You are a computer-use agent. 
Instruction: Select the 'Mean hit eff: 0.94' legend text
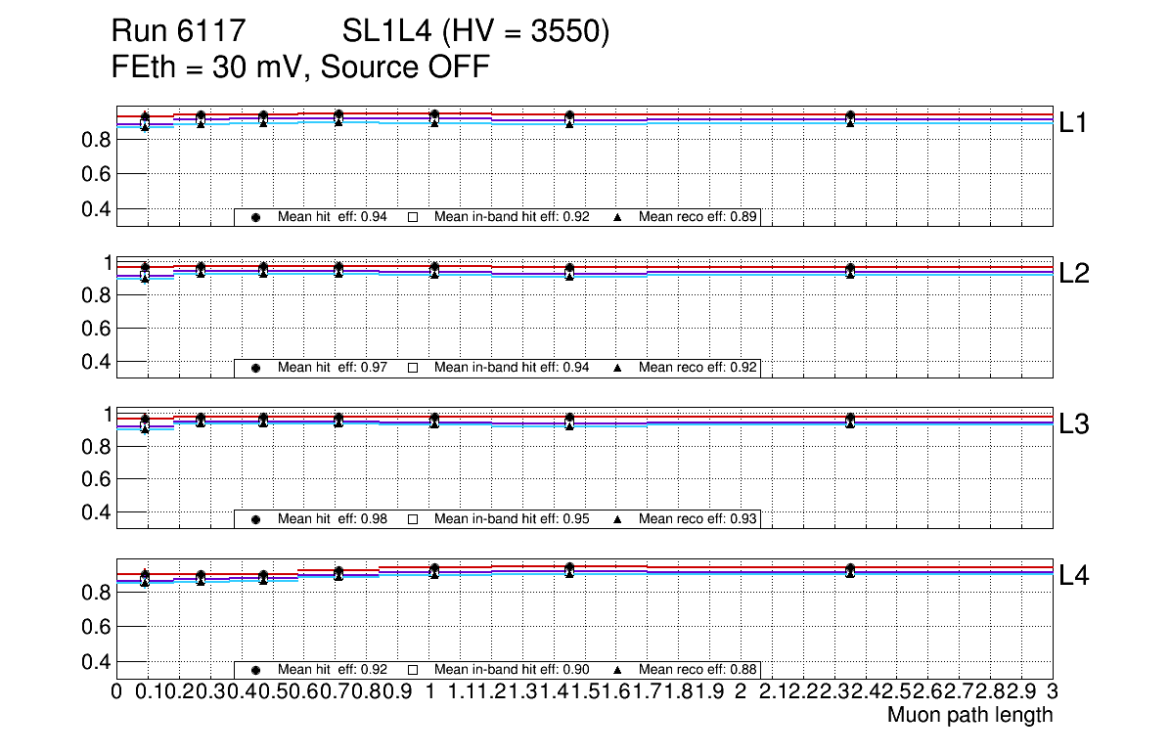(333, 217)
